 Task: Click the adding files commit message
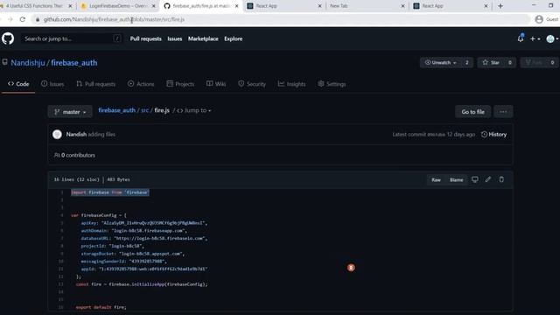(101, 134)
